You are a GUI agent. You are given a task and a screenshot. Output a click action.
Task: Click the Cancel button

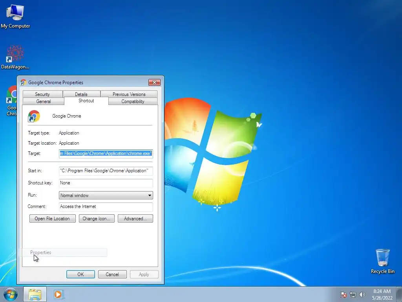[x=112, y=274]
